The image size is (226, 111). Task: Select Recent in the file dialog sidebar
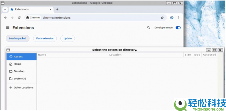tap(21, 57)
